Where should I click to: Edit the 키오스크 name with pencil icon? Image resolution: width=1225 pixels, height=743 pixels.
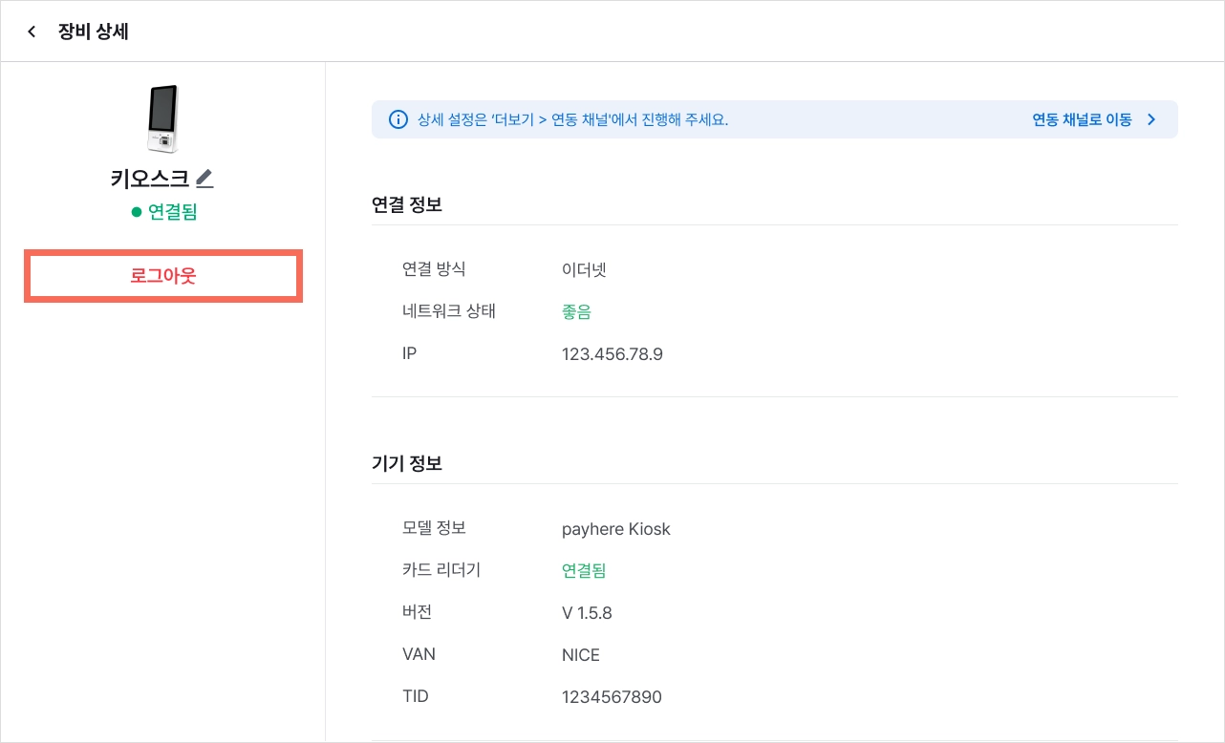(x=204, y=179)
